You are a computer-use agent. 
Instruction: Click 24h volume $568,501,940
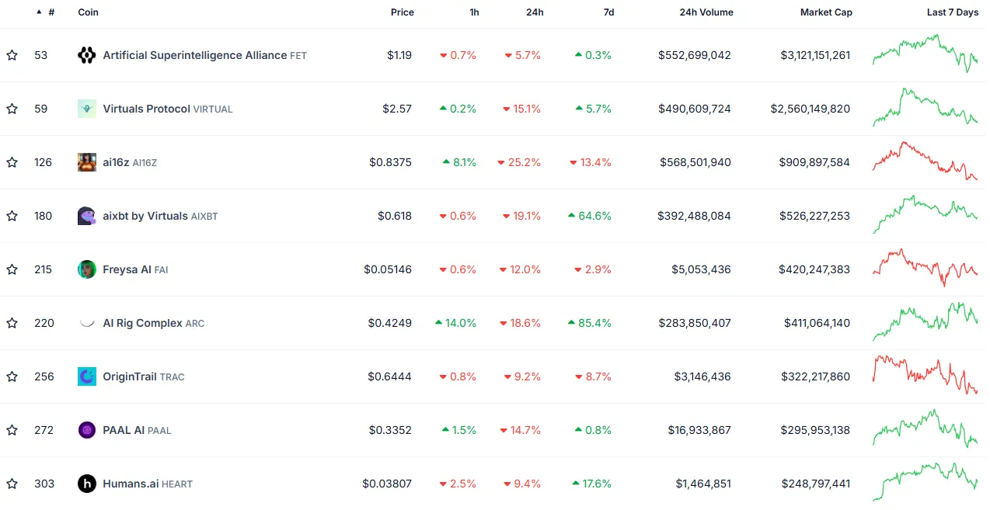pyautogui.click(x=695, y=162)
